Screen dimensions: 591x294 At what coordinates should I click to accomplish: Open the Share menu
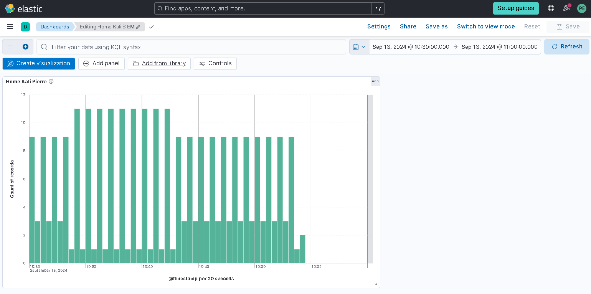[408, 26]
